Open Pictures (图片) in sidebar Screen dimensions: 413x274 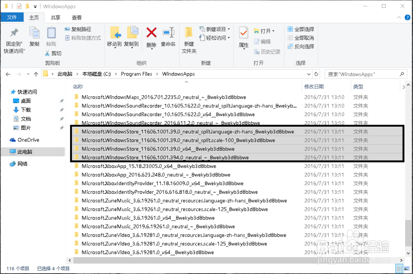[x=26, y=128]
